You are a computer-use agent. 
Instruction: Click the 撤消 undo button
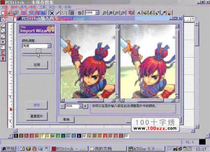[37, 105]
